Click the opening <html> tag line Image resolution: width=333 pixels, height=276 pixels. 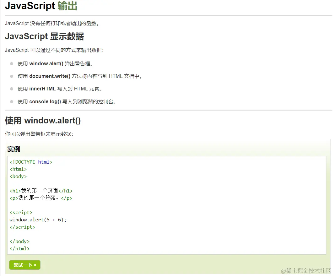[x=18, y=169]
